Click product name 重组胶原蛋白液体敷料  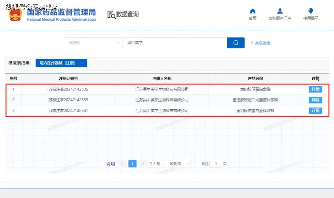click(x=255, y=111)
